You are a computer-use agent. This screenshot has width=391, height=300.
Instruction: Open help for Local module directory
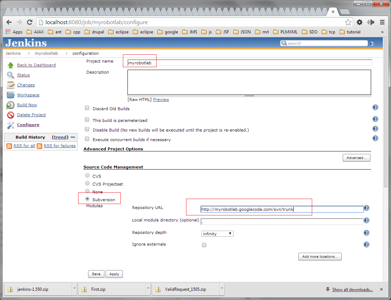pyautogui.click(x=366, y=220)
